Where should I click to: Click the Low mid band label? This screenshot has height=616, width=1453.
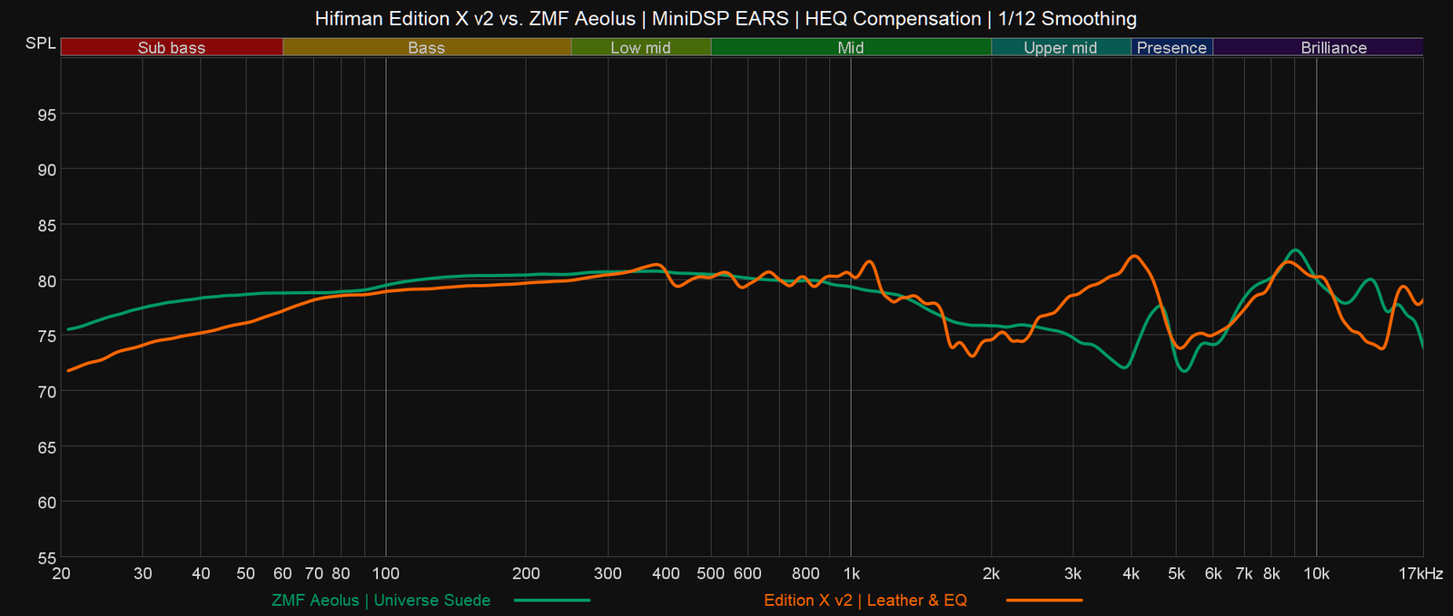[x=640, y=47]
